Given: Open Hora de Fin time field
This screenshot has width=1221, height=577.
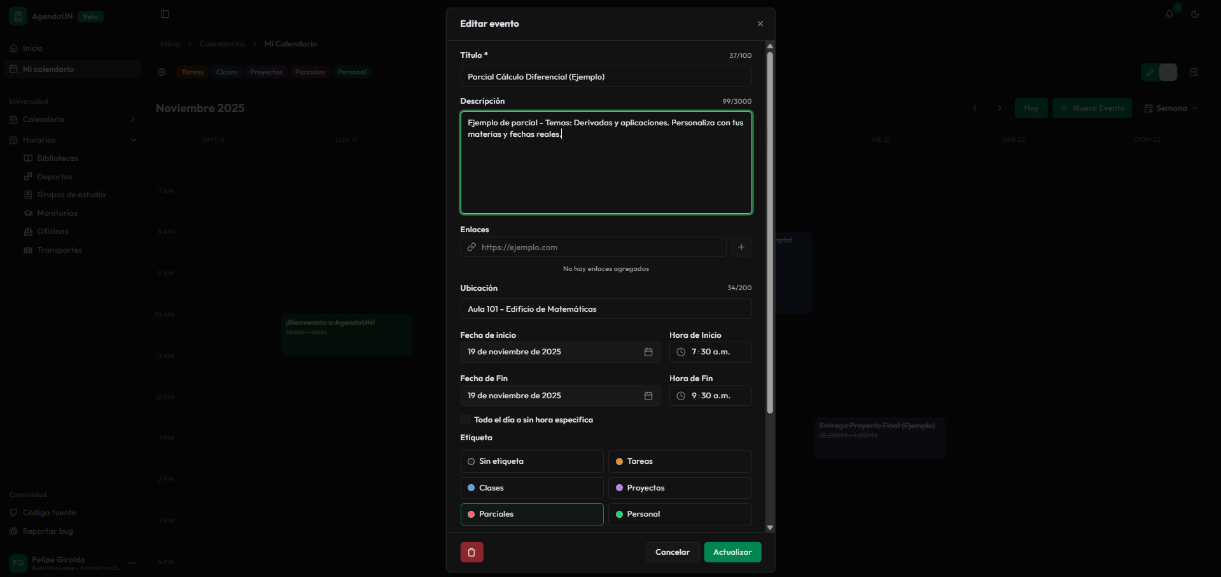Looking at the screenshot, I should [710, 396].
